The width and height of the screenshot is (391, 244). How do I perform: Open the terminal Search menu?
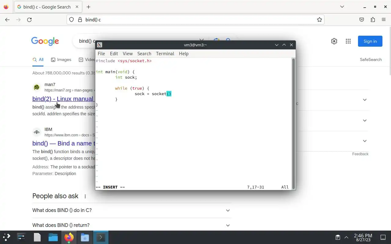pos(144,54)
